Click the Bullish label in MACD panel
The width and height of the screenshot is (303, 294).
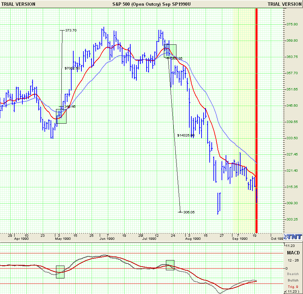(x=293, y=280)
